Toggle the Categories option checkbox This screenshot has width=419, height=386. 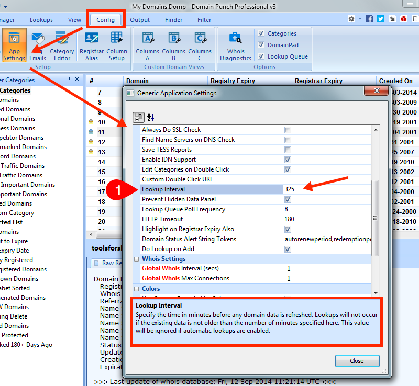261,33
